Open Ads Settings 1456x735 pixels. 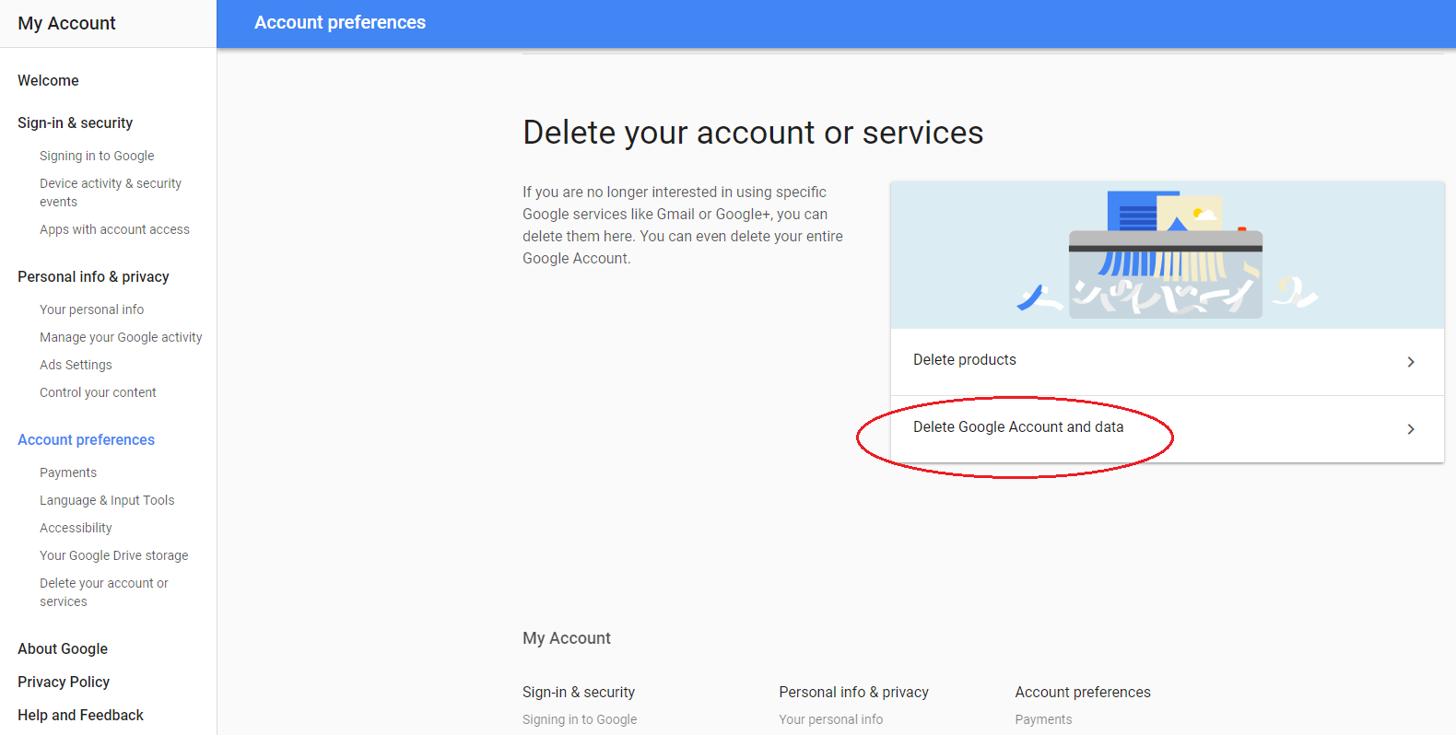point(76,365)
